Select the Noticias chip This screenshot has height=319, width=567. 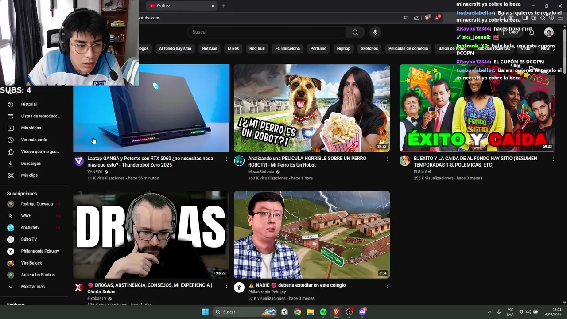pos(210,49)
